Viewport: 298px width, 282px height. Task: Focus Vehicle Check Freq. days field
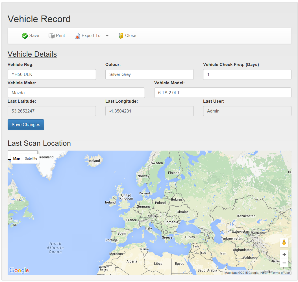coord(247,74)
